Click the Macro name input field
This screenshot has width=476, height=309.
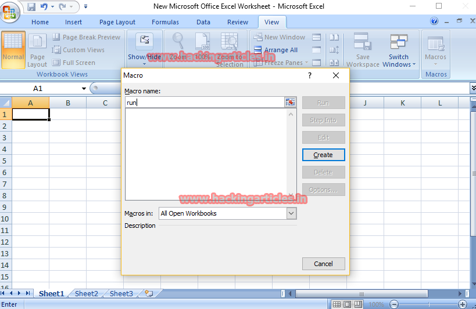[205, 103]
